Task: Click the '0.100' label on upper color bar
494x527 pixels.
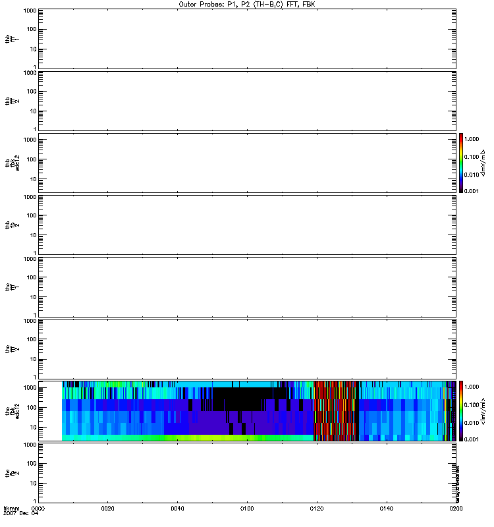Action: (472, 157)
